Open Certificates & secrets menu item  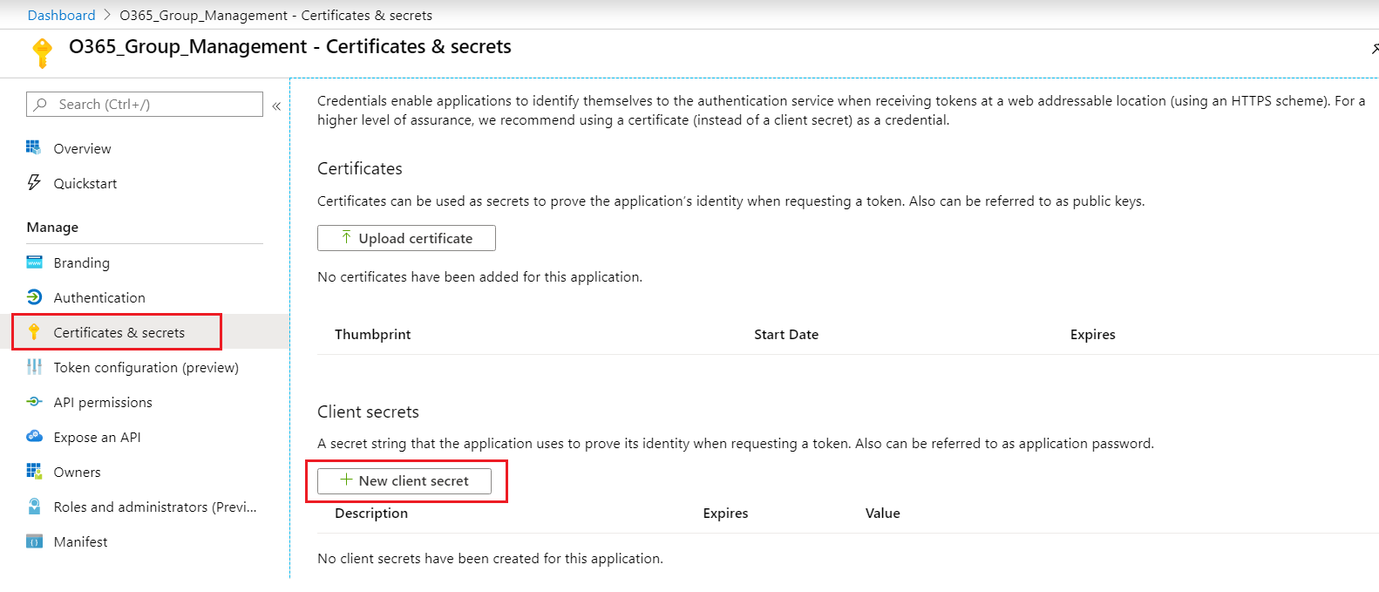click(119, 332)
